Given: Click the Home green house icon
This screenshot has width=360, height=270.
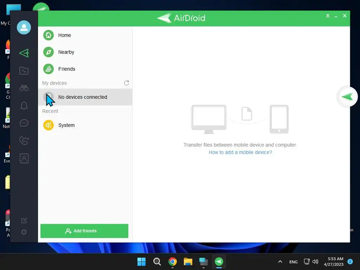Looking at the screenshot, I should click(49, 35).
